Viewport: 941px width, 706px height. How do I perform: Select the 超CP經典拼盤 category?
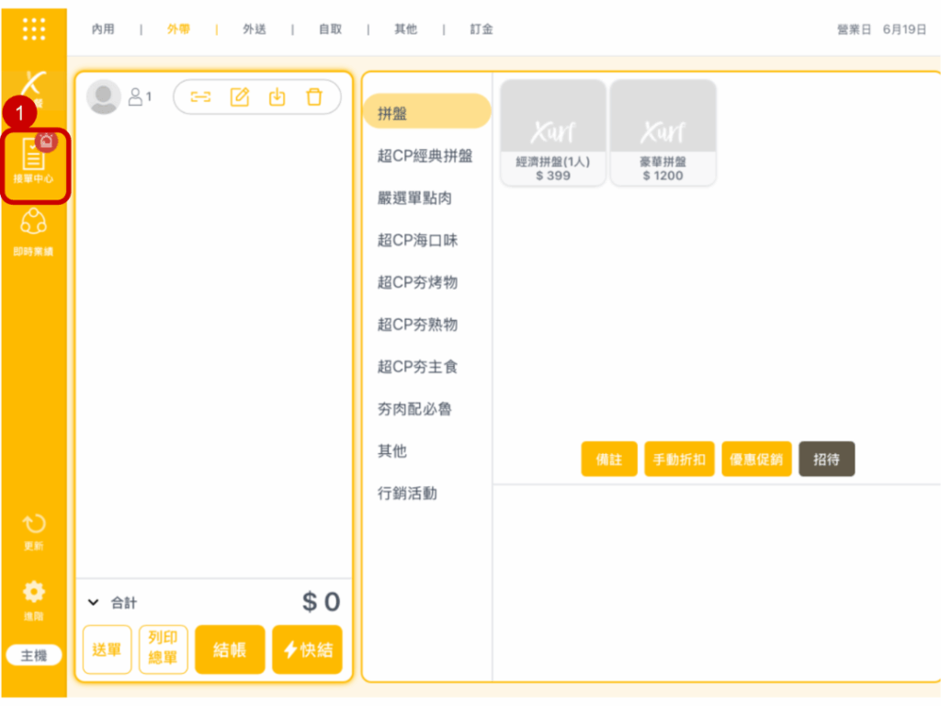(x=425, y=155)
